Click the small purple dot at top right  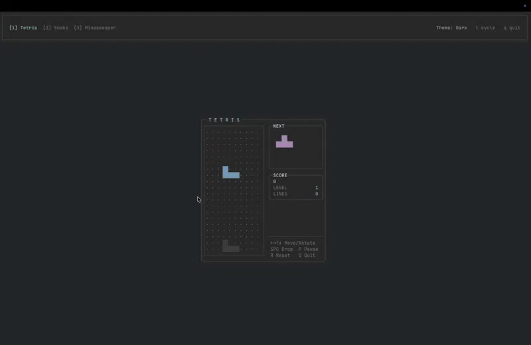click(525, 5)
